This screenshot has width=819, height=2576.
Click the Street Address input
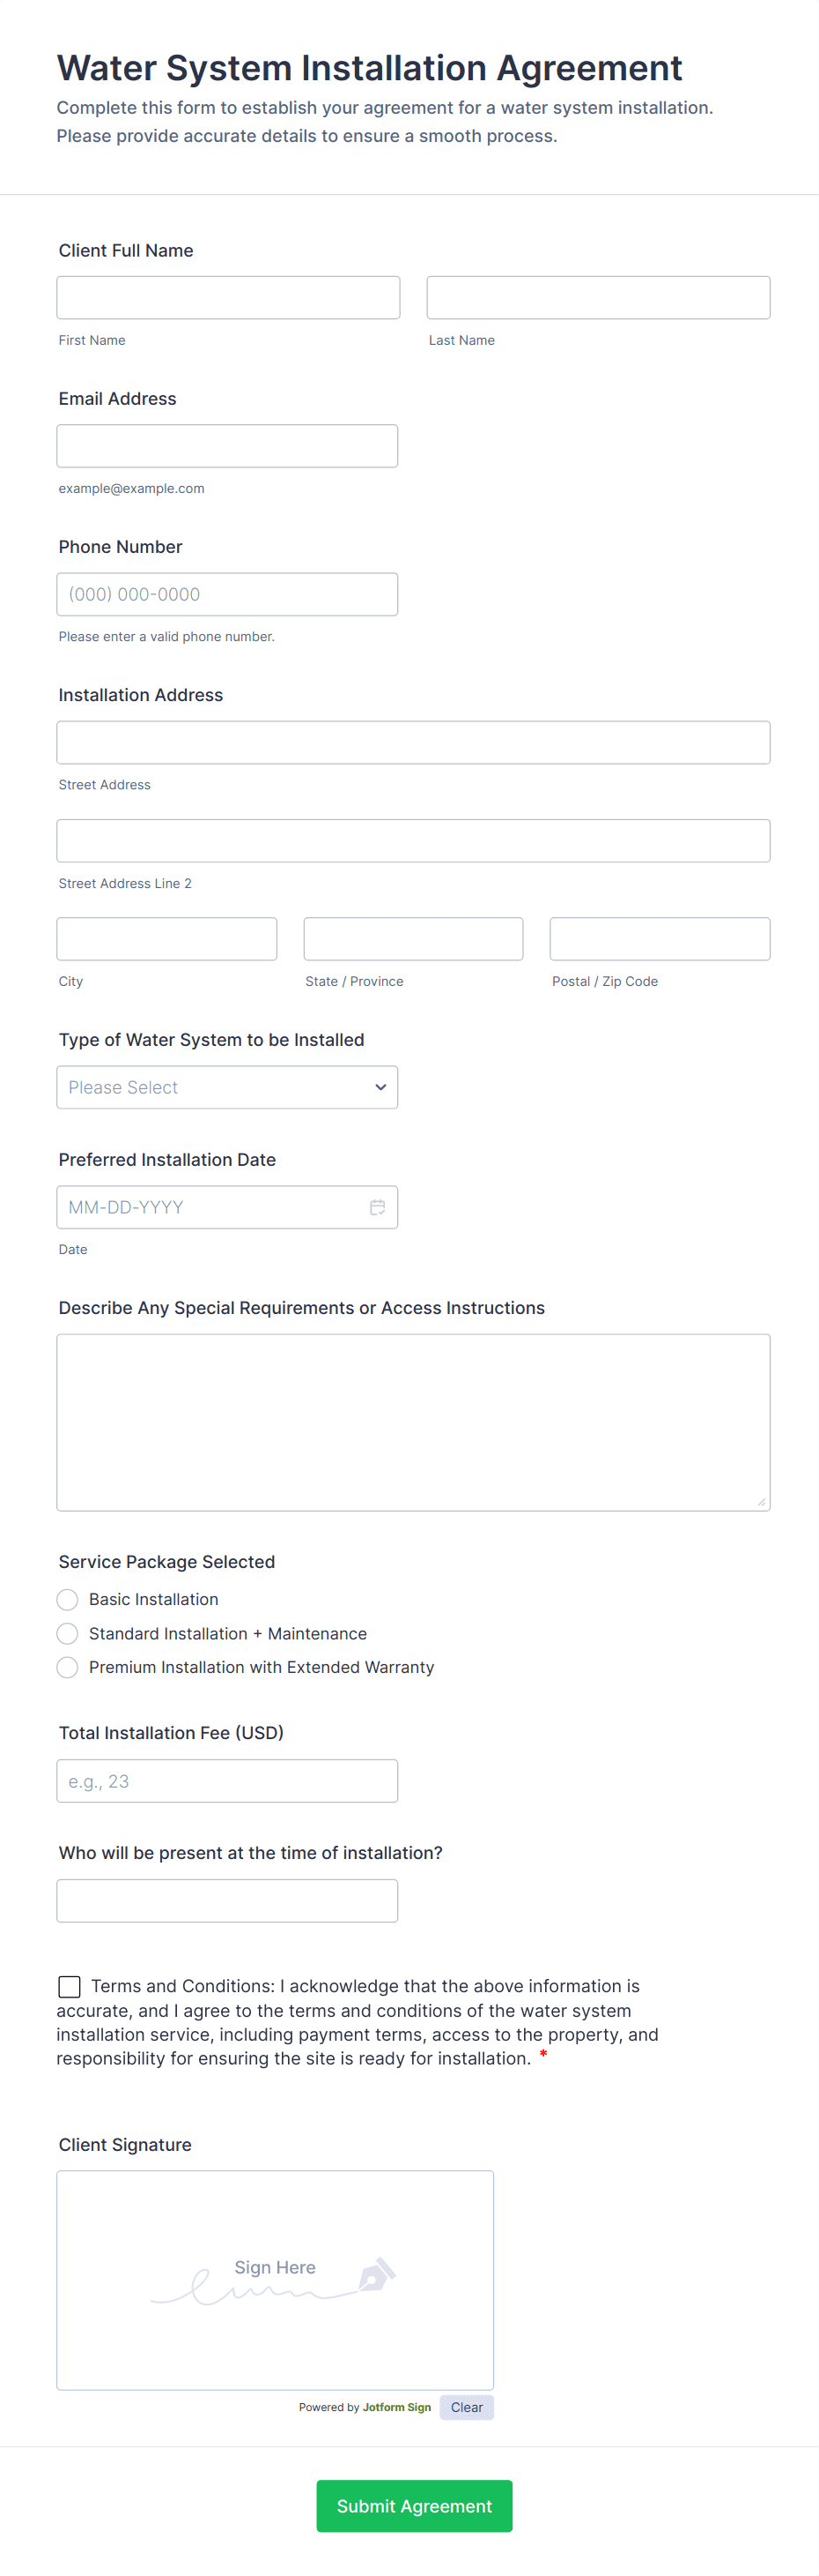pyautogui.click(x=412, y=743)
